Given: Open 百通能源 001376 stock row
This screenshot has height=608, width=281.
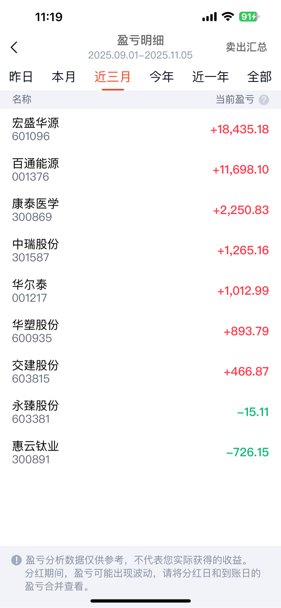Looking at the screenshot, I should [140, 170].
